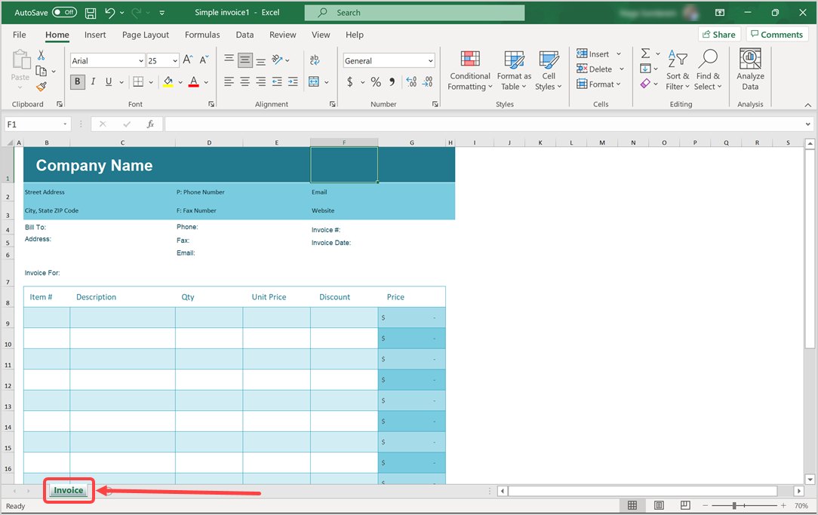Click the Insert Function fx icon
818x515 pixels.
point(150,124)
